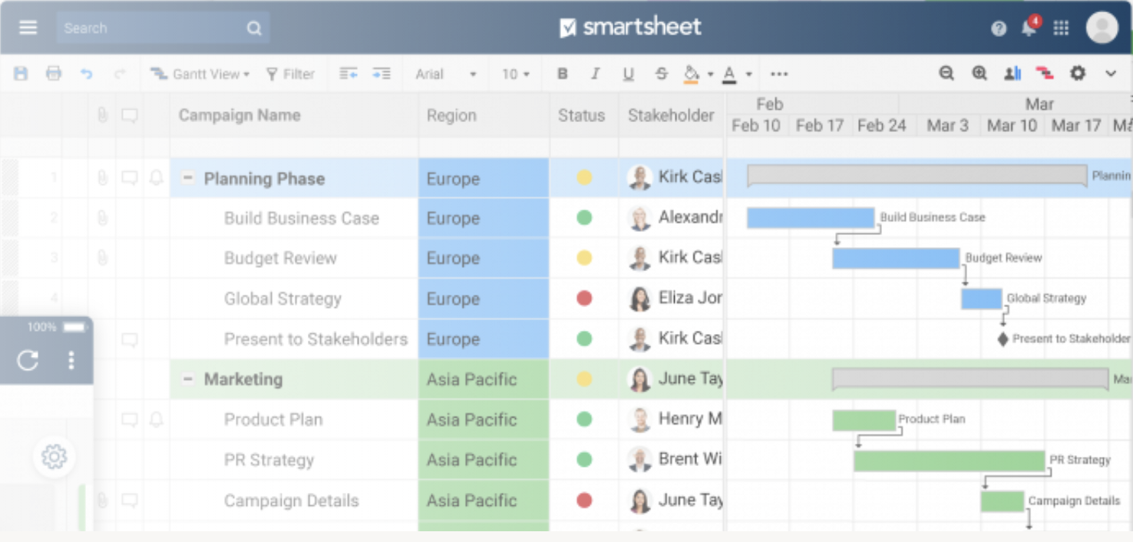Collapse the Marketing group

tap(187, 379)
